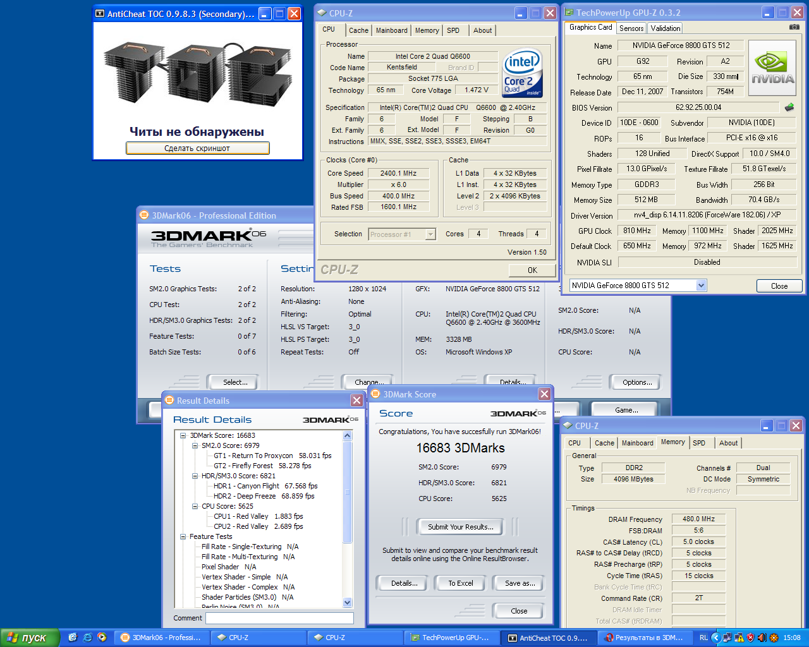The width and height of the screenshot is (809, 647).
Task: Click the AntiCheat TOC title bar icon
Action: click(100, 13)
